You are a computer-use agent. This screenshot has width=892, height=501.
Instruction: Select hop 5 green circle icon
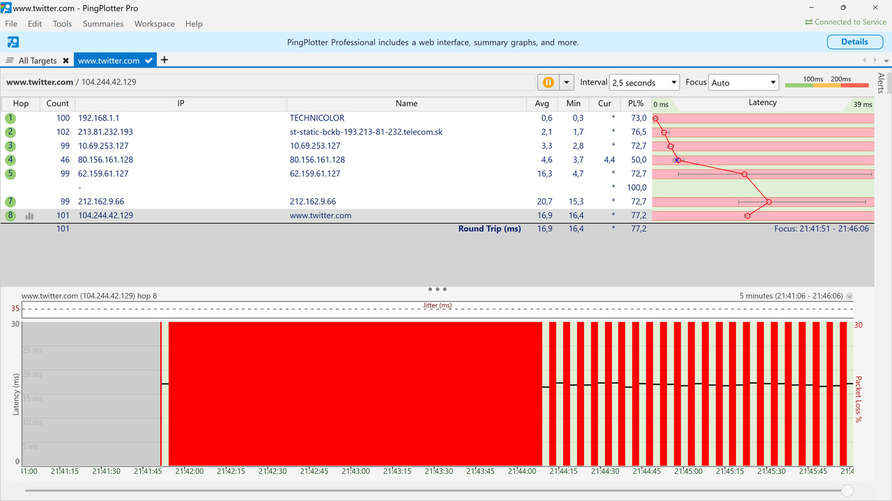pos(10,174)
